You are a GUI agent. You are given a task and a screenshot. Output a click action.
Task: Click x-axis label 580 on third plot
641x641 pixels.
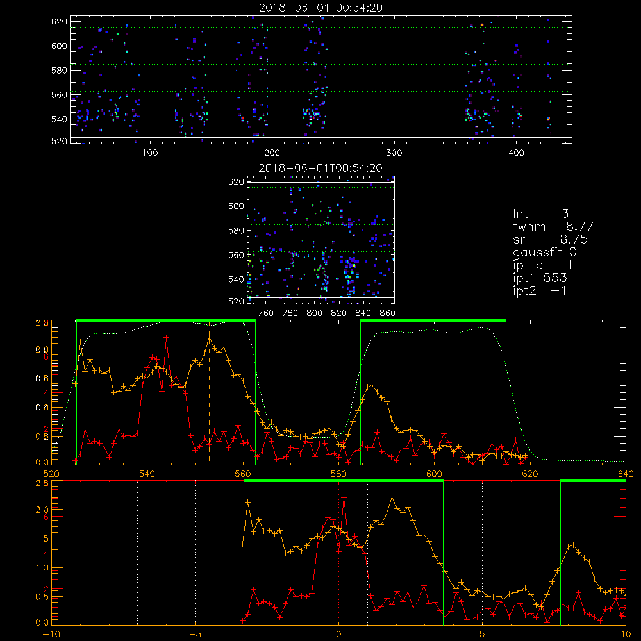338,474
